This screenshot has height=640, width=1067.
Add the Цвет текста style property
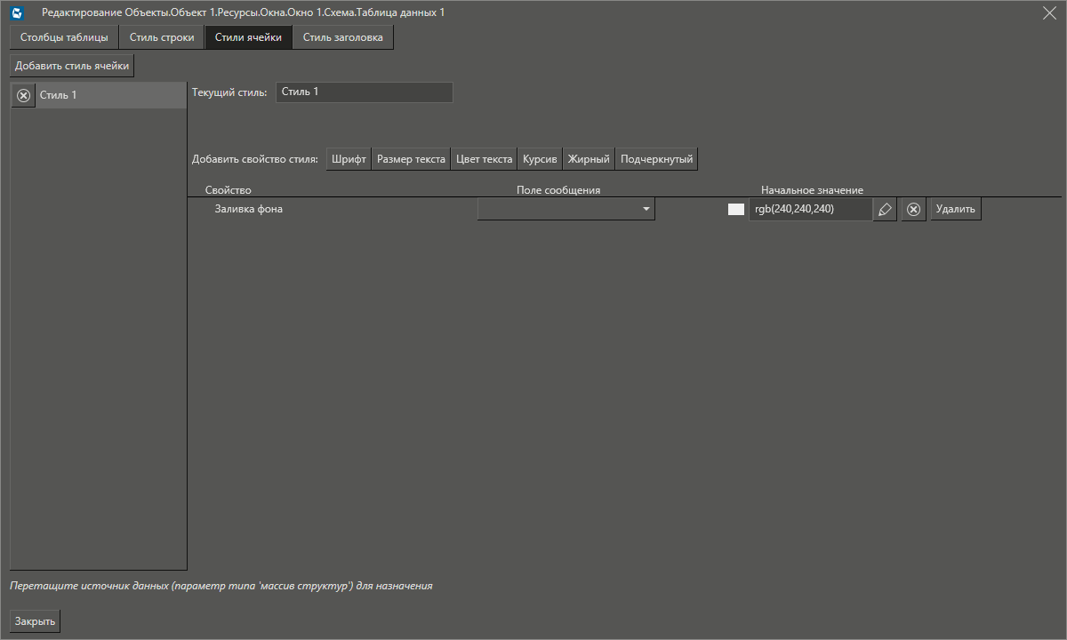484,158
